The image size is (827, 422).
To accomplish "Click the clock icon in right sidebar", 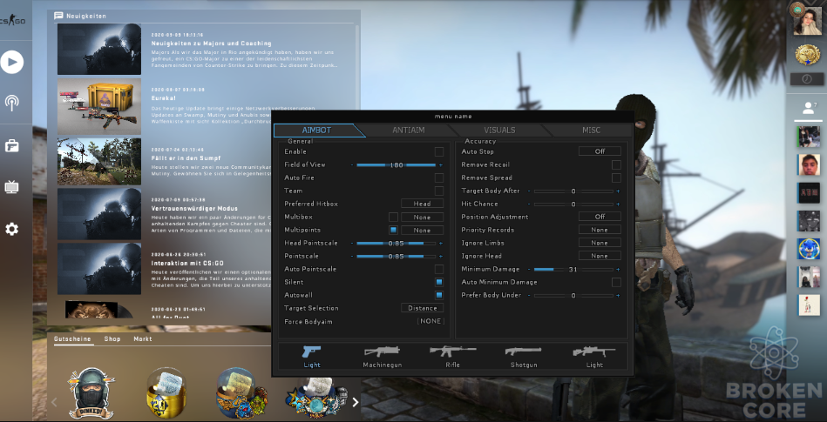I will pos(806,79).
